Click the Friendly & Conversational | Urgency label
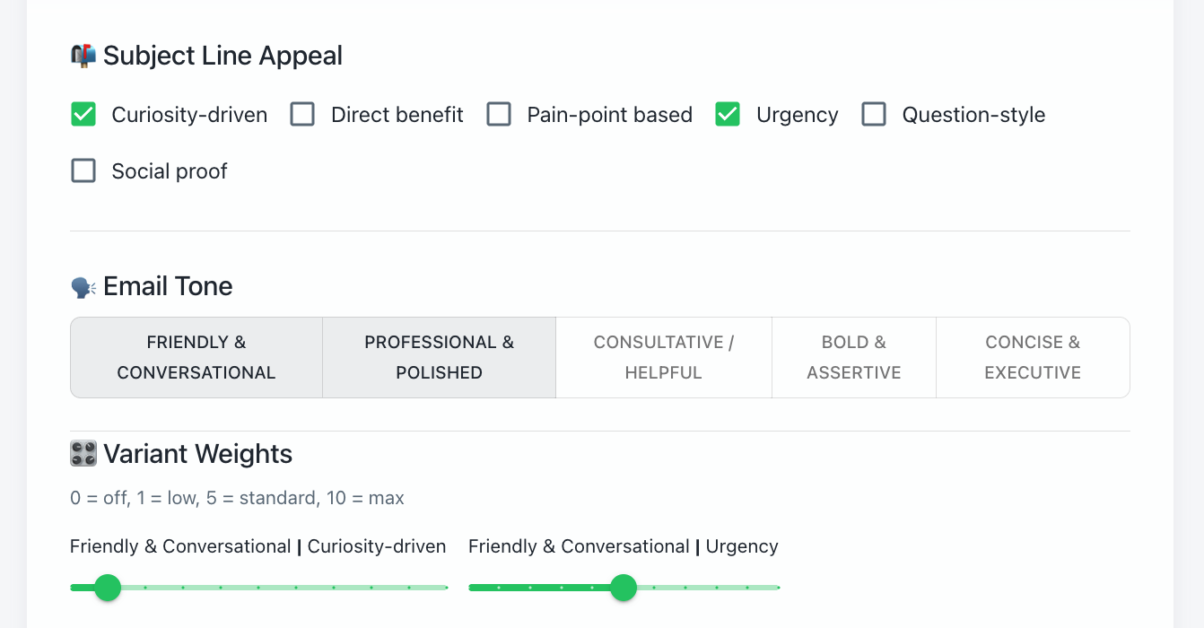Screen dimensions: 1204x628 [623, 545]
